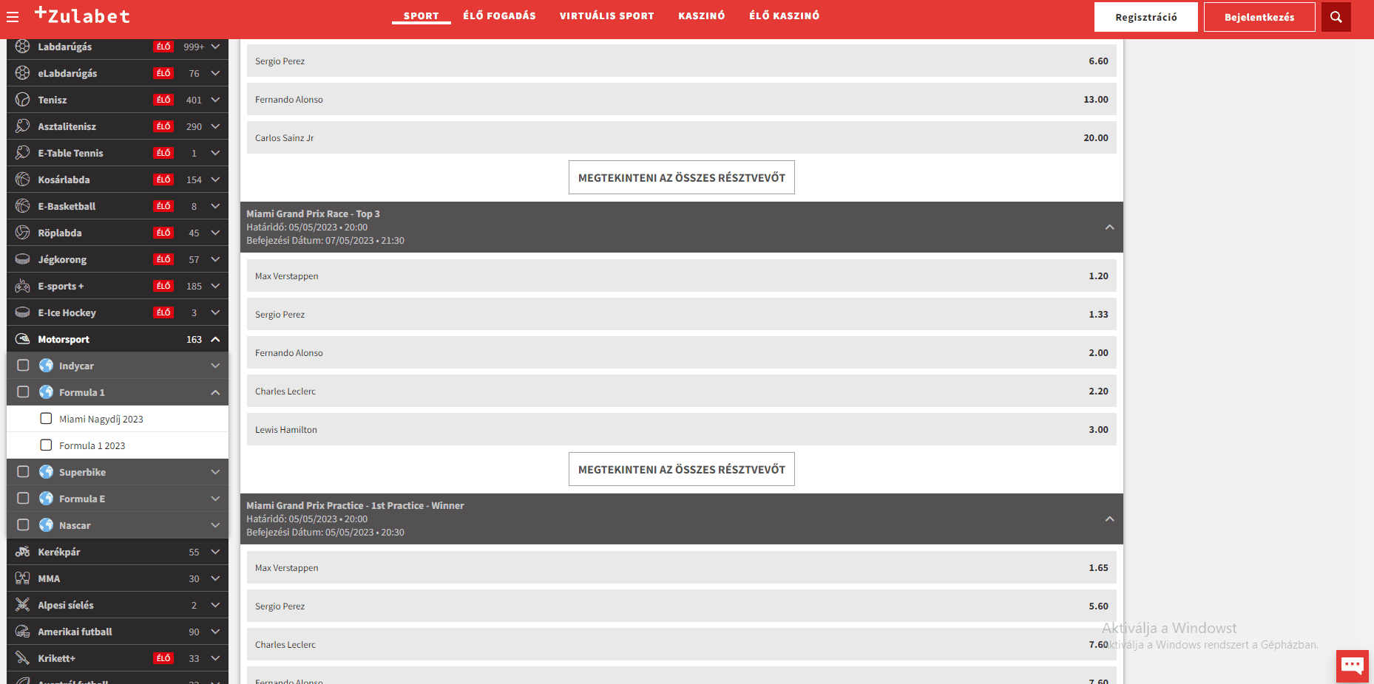This screenshot has width=1374, height=684.
Task: Show all participants under Carlos Sainz Jr
Action: click(x=681, y=177)
